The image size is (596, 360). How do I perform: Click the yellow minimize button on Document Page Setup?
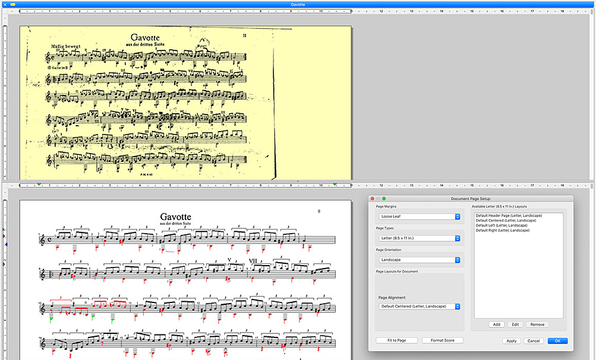tap(378, 199)
